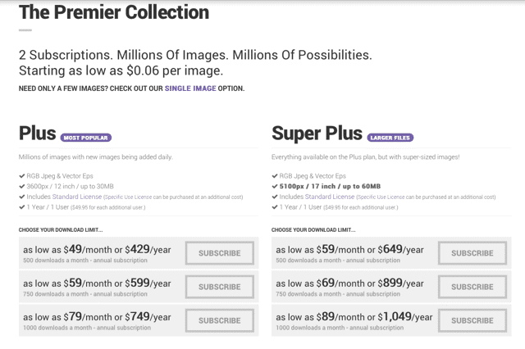Image resolution: width=525 pixels, height=349 pixels.
Task: Subscribe to Plus $59/month plan
Action: (x=220, y=287)
